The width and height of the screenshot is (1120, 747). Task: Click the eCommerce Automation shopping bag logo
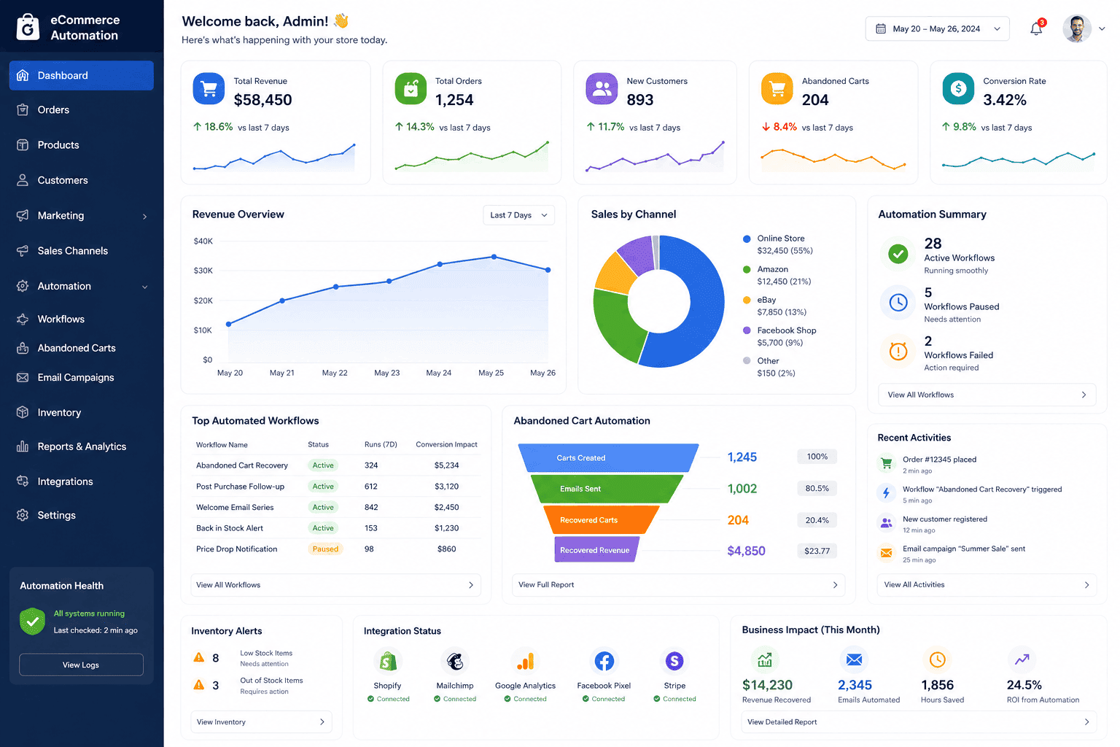coord(28,27)
